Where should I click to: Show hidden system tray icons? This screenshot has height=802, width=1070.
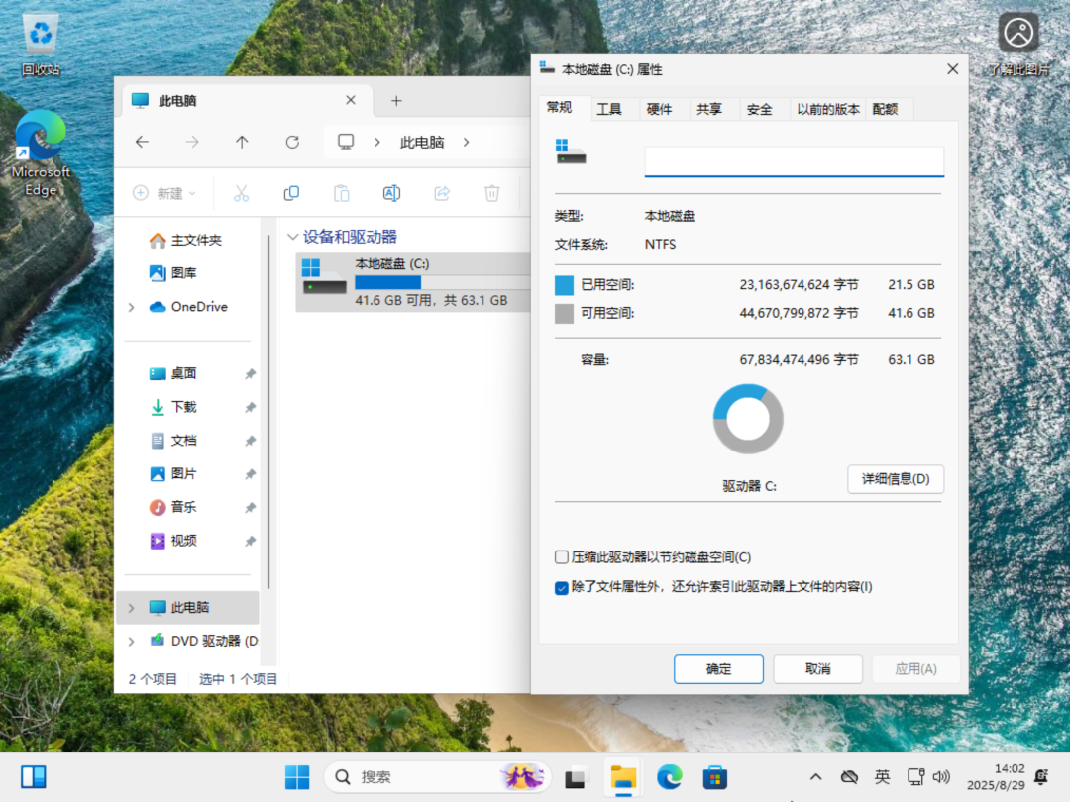click(815, 777)
